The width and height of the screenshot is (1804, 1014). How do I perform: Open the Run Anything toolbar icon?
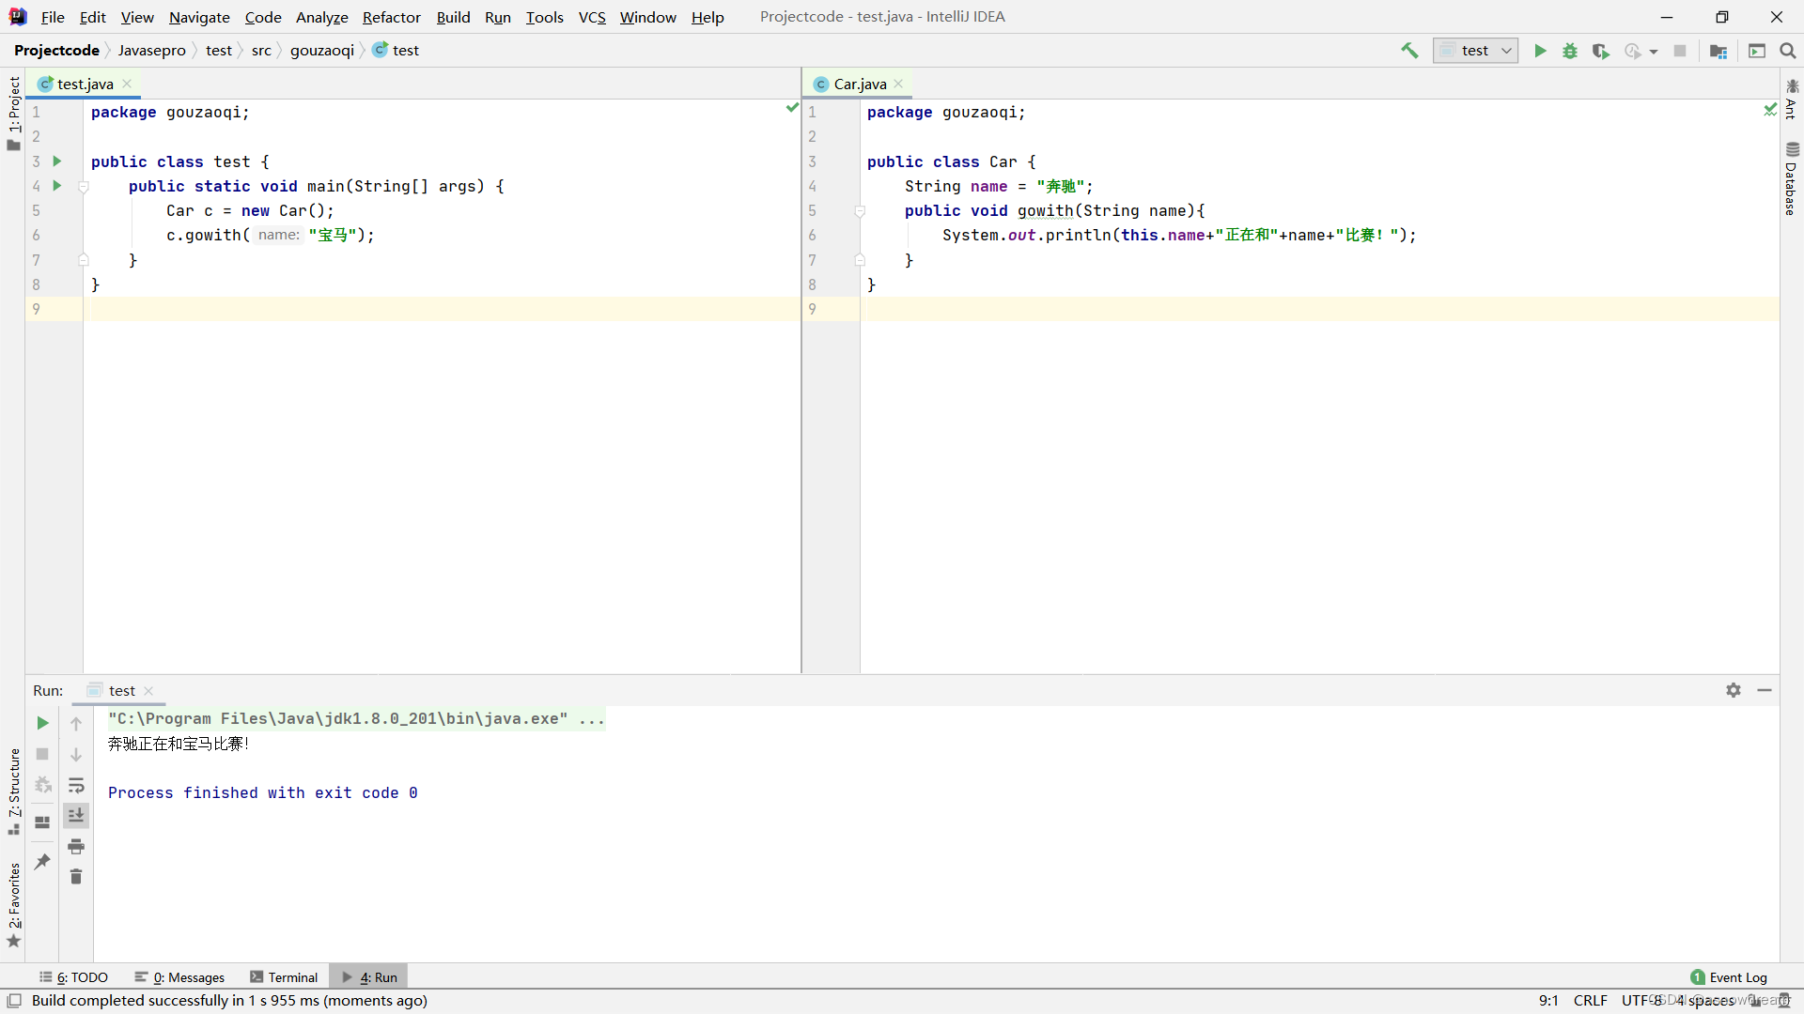pos(1757,51)
